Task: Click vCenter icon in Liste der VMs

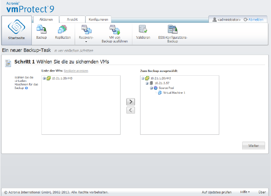Action: click(48, 78)
